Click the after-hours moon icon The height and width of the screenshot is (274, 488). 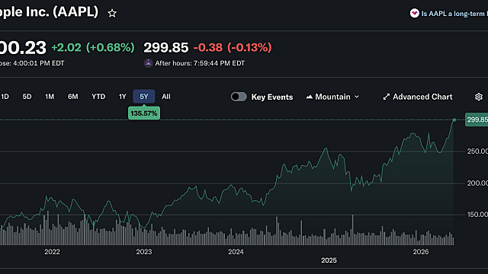(x=148, y=63)
